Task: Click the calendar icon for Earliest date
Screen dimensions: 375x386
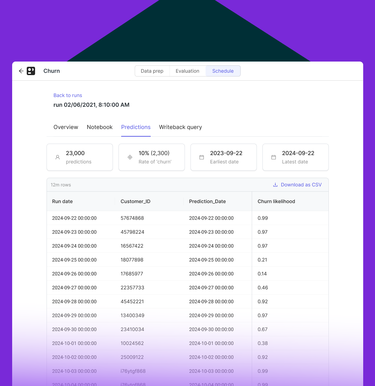Action: (x=201, y=157)
